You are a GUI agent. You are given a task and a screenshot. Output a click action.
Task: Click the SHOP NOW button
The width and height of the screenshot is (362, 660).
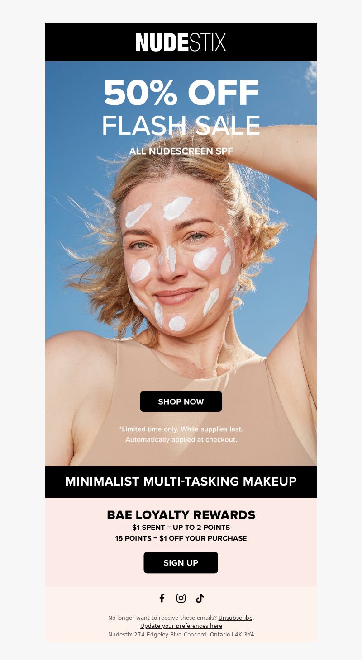181,401
